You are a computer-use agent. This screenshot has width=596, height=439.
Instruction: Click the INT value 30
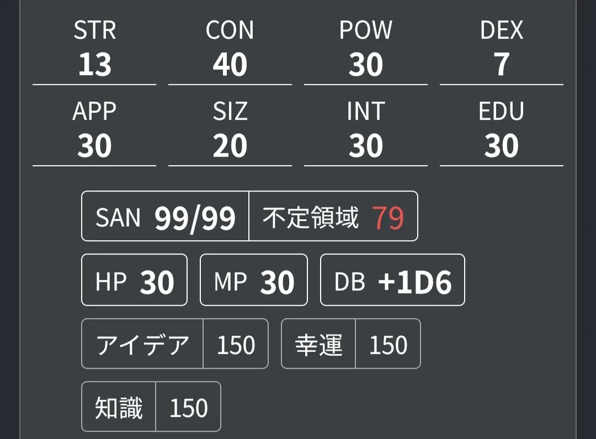[366, 146]
